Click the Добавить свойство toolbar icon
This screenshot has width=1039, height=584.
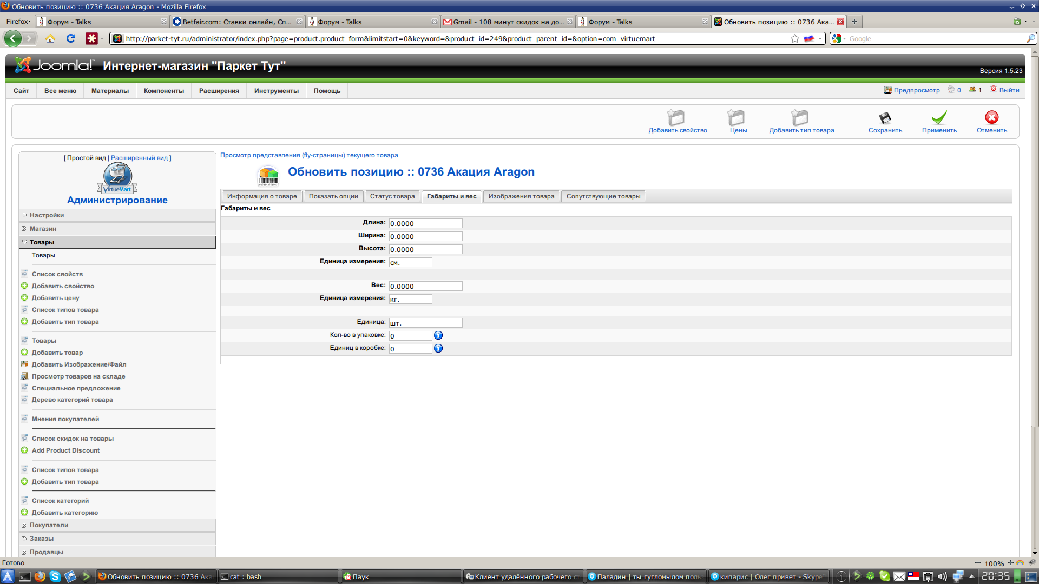pyautogui.click(x=676, y=118)
